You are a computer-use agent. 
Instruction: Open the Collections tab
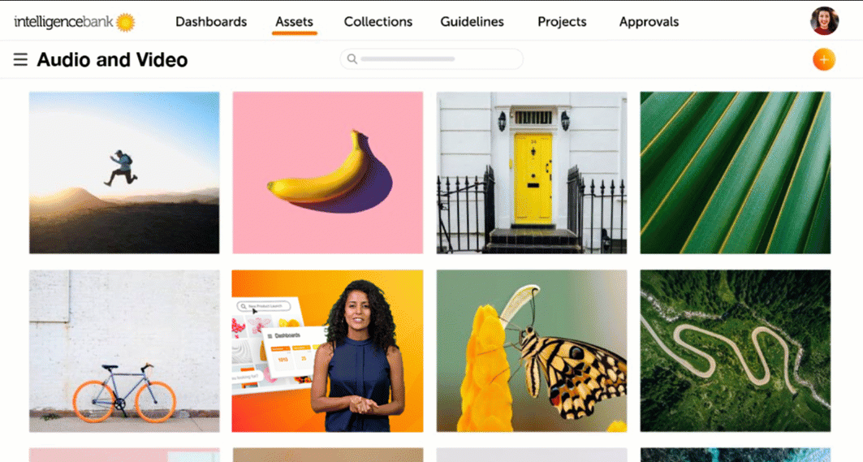click(378, 22)
